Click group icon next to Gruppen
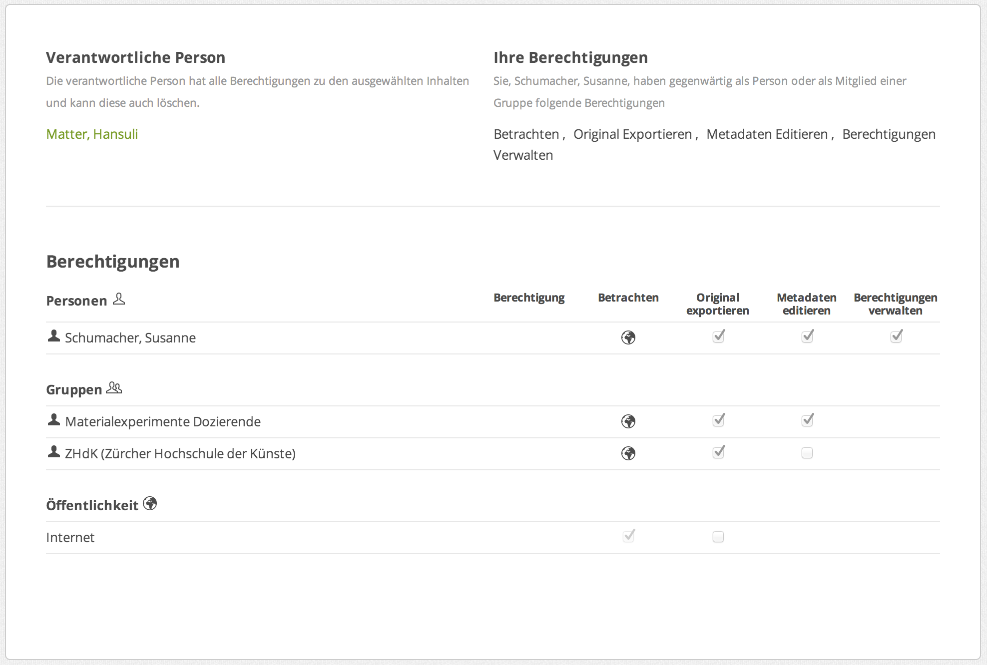This screenshot has height=665, width=987. click(114, 388)
